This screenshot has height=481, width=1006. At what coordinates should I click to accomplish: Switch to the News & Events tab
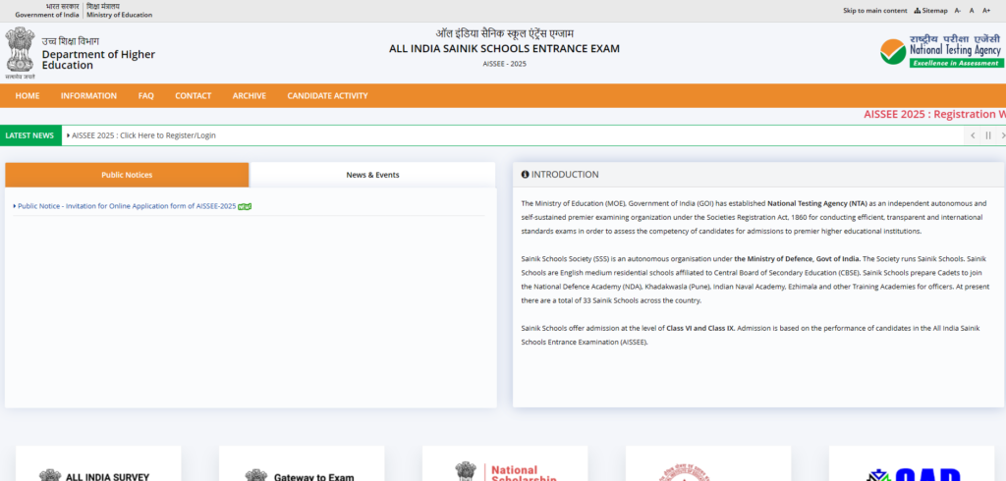click(372, 175)
